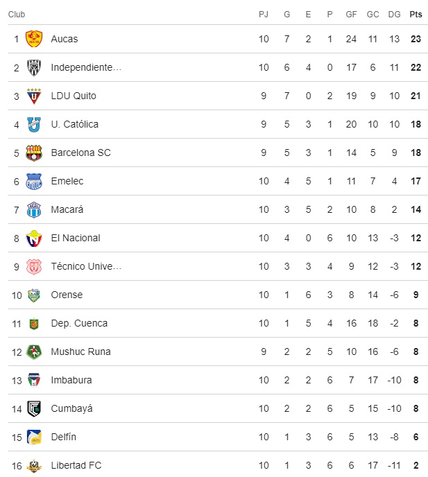The height and width of the screenshot is (477, 428).
Task: Click the Mushuc Runa crest icon
Action: (34, 352)
